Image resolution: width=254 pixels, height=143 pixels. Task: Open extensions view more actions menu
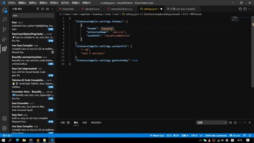coord(52,9)
